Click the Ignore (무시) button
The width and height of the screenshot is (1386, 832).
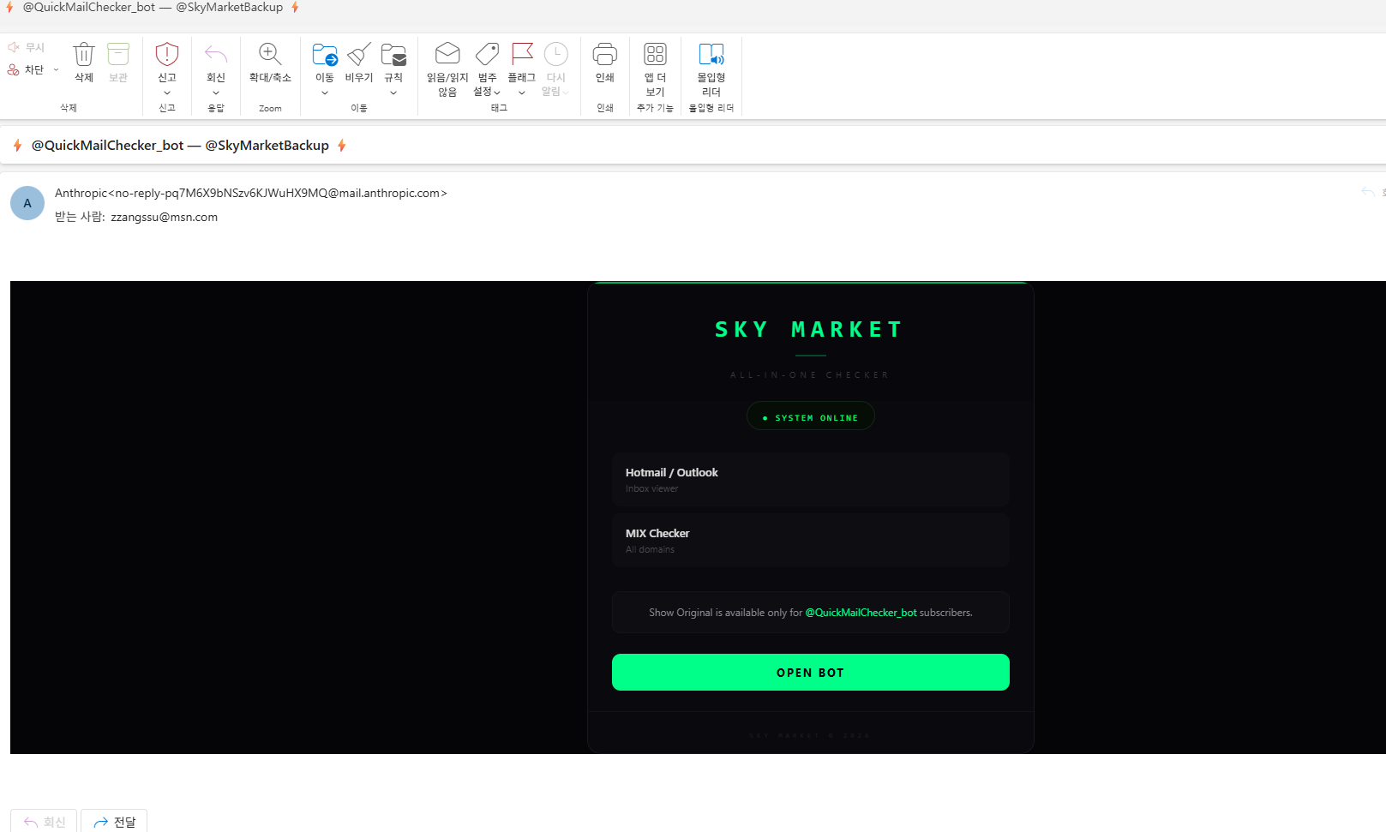point(27,47)
